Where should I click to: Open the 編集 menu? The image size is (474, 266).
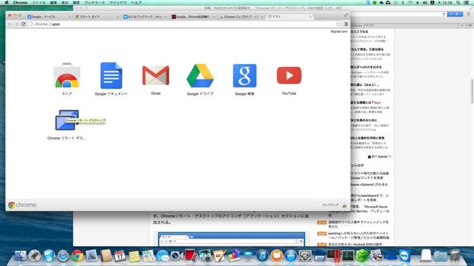tap(53, 2)
